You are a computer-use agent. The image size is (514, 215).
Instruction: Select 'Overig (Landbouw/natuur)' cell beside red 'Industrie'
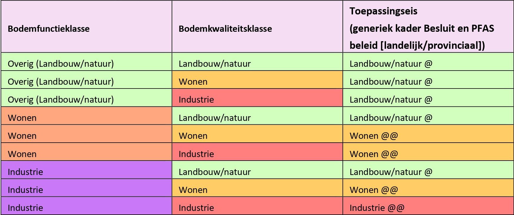pyautogui.click(x=61, y=99)
